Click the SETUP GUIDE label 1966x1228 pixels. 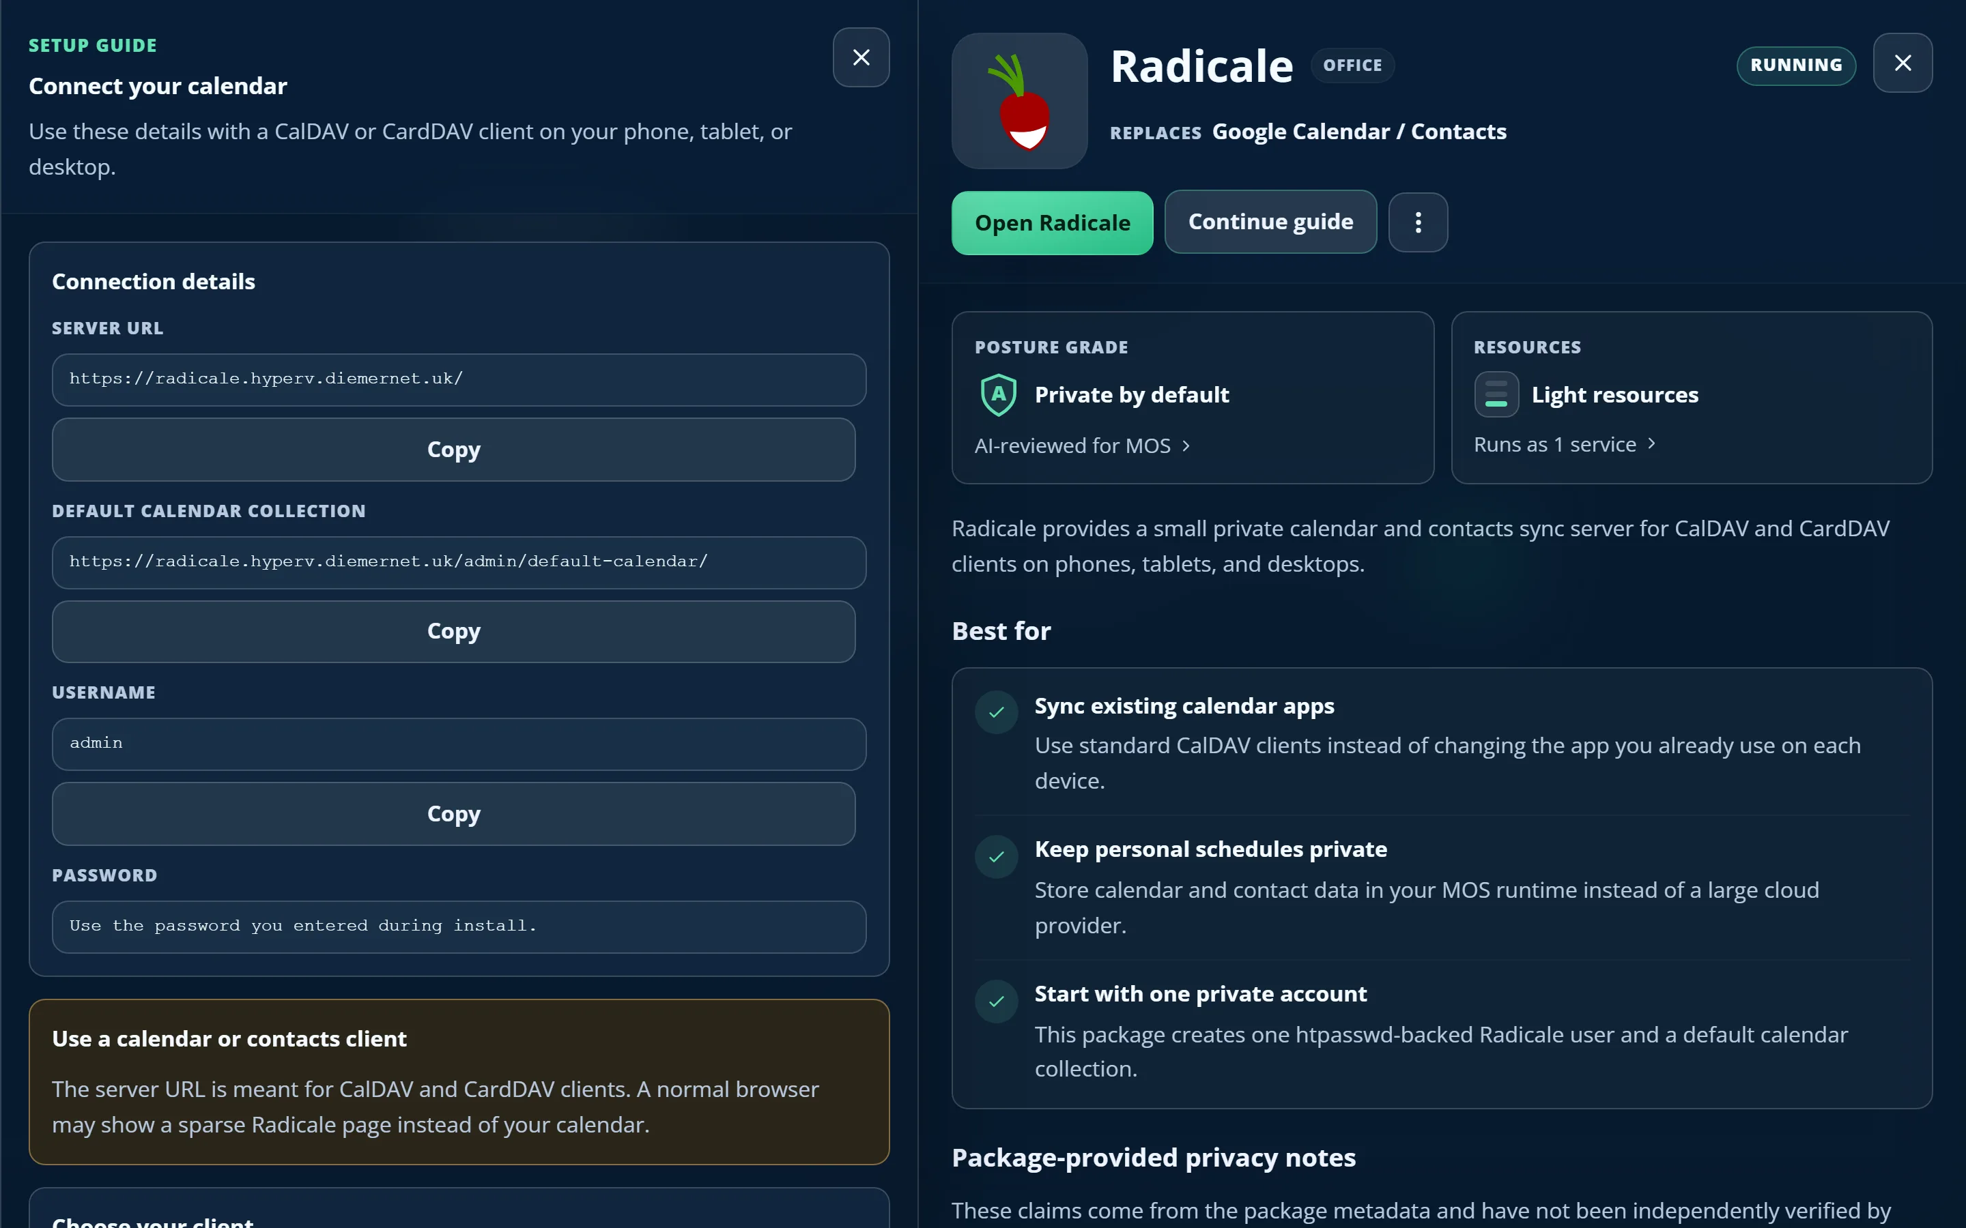[93, 46]
